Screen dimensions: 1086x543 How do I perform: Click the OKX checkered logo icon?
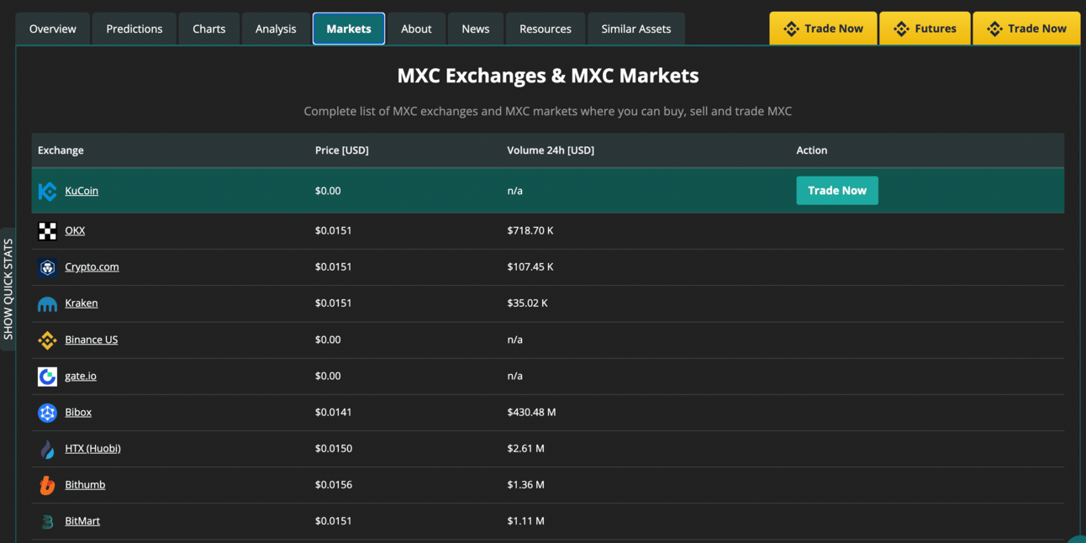(48, 231)
